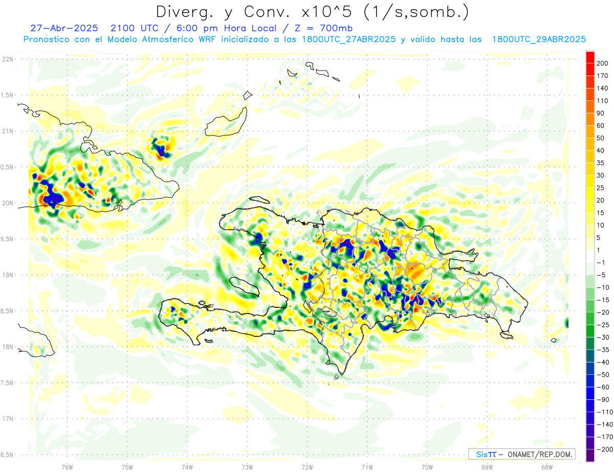
Task: Click the positive "90" colorbar label
Action: (601, 114)
